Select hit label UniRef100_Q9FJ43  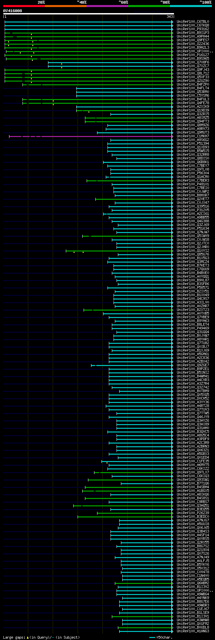tap(193, 70)
